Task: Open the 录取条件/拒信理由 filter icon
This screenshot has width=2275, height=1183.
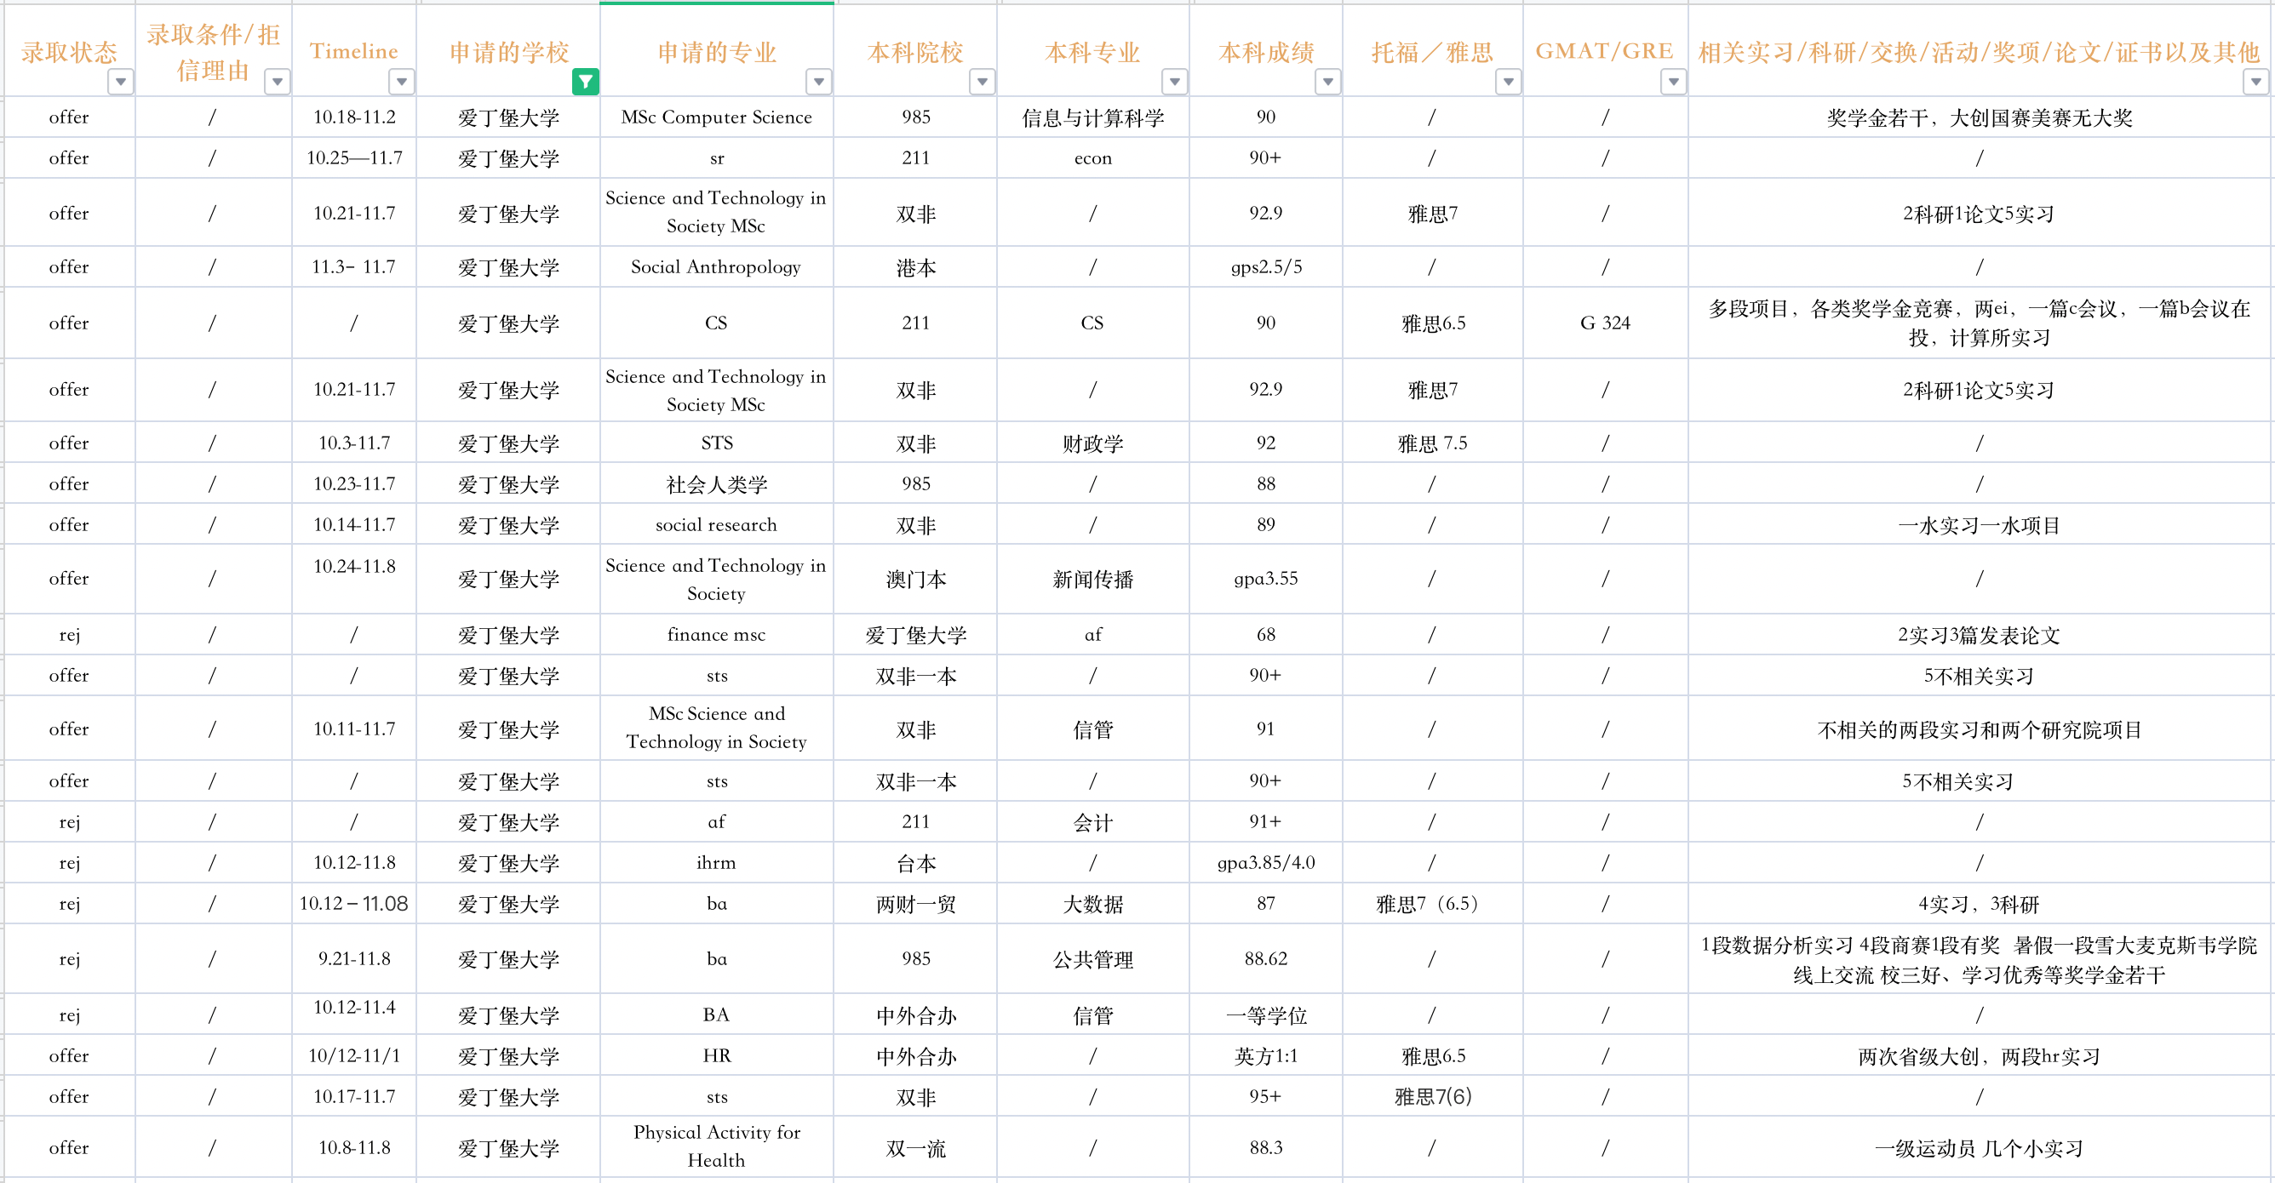Action: tap(278, 83)
